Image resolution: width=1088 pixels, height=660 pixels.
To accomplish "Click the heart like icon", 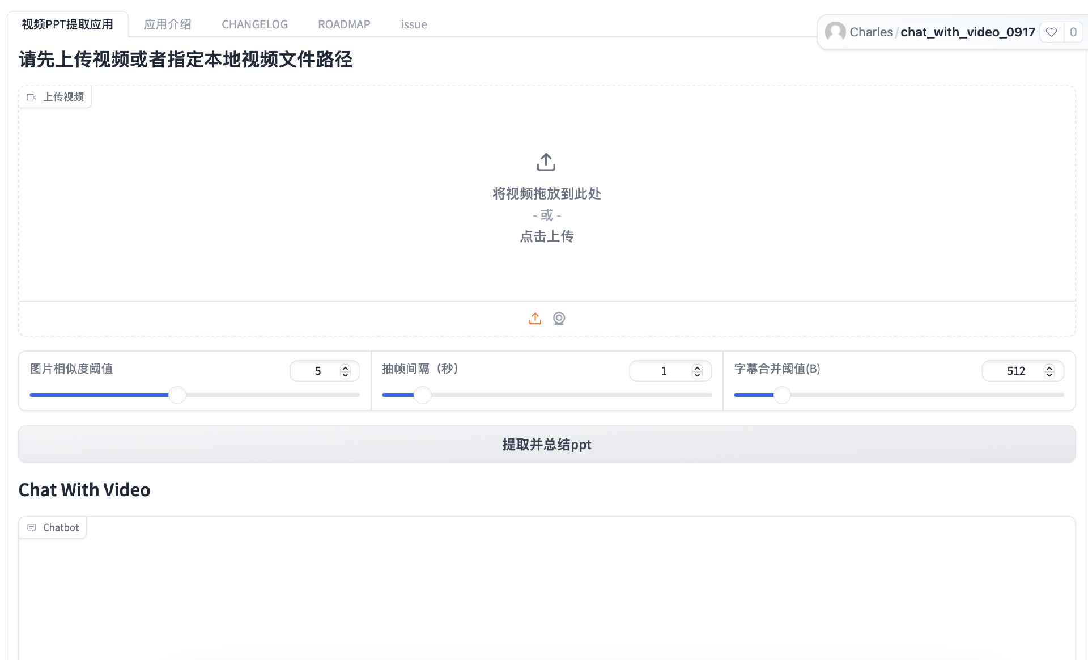I will 1051,32.
